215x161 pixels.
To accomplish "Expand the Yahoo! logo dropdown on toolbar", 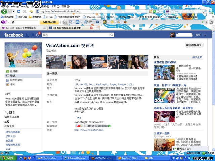I will (8, 22).
